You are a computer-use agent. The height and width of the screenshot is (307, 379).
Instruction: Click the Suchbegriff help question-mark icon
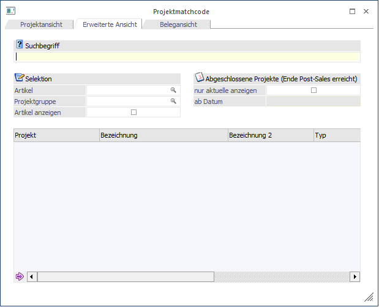pyautogui.click(x=19, y=45)
